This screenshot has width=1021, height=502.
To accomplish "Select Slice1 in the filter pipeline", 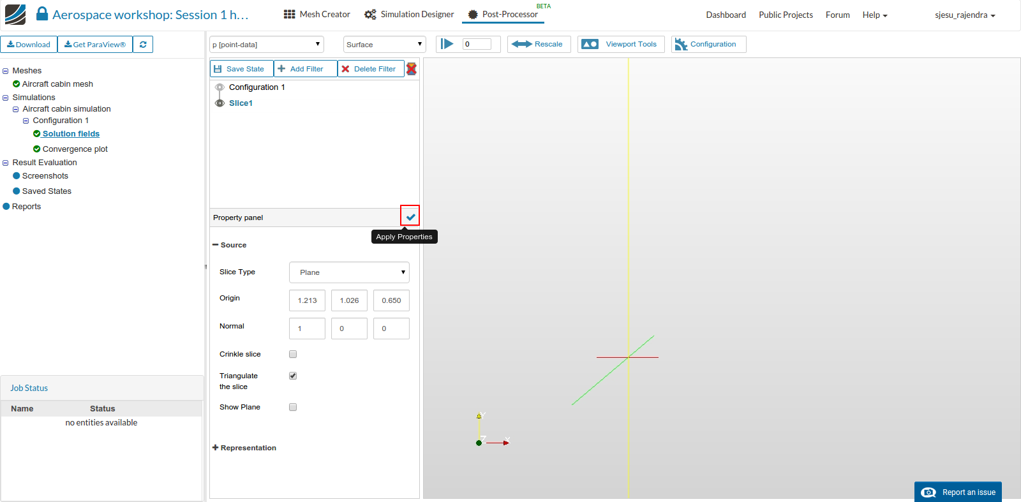I will click(241, 103).
